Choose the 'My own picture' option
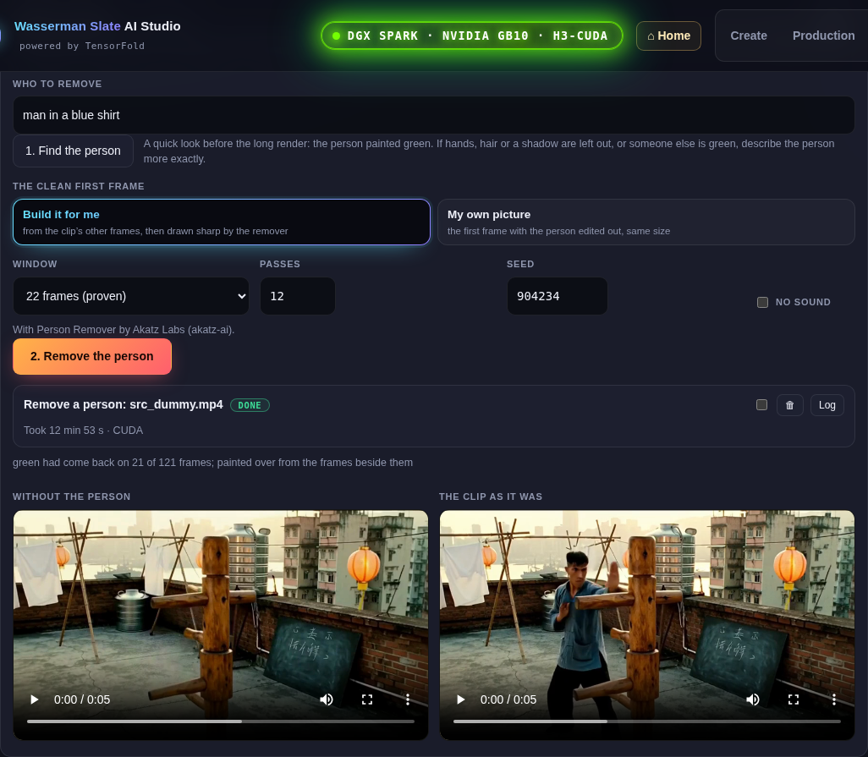 (646, 222)
